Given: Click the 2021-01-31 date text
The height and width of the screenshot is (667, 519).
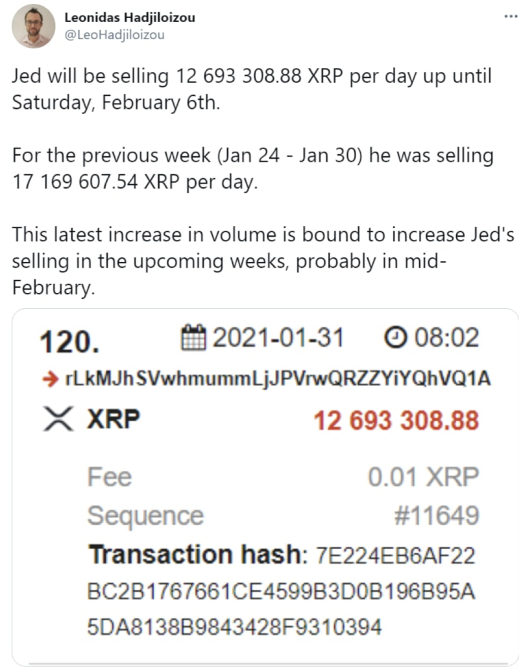Looking at the screenshot, I should (x=278, y=338).
